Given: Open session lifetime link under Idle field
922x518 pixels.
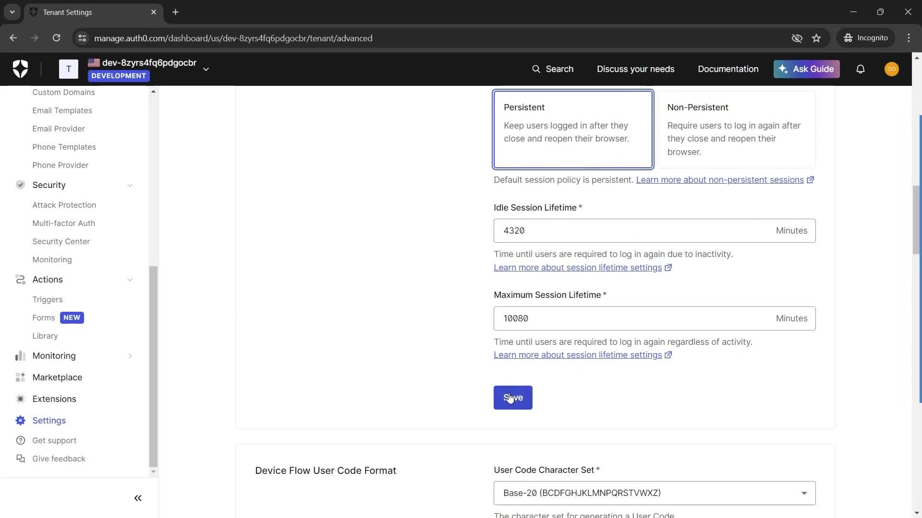Looking at the screenshot, I should click(x=582, y=268).
